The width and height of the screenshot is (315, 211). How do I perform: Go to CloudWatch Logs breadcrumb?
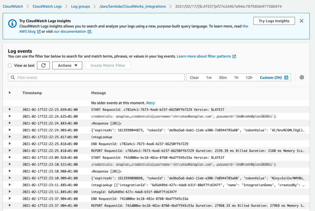pyautogui.click(x=47, y=6)
